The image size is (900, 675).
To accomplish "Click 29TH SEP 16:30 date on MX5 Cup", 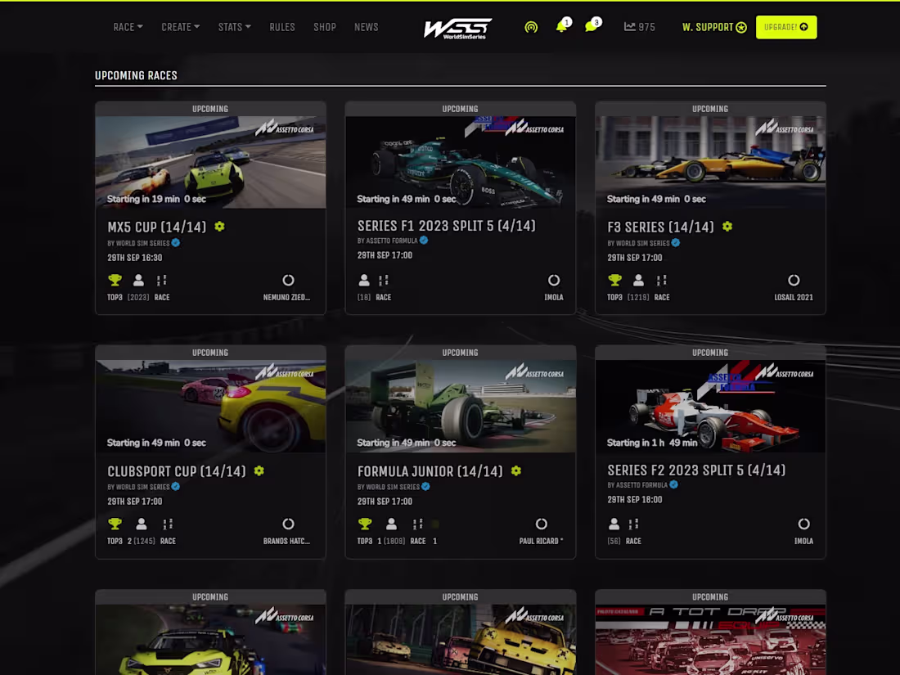I will coord(134,258).
